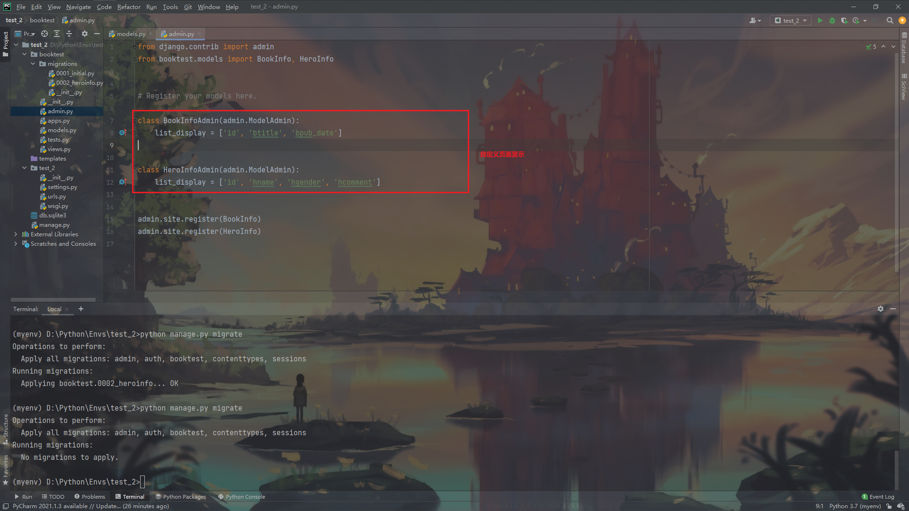Click the PyCharm update available notification

coord(90,506)
